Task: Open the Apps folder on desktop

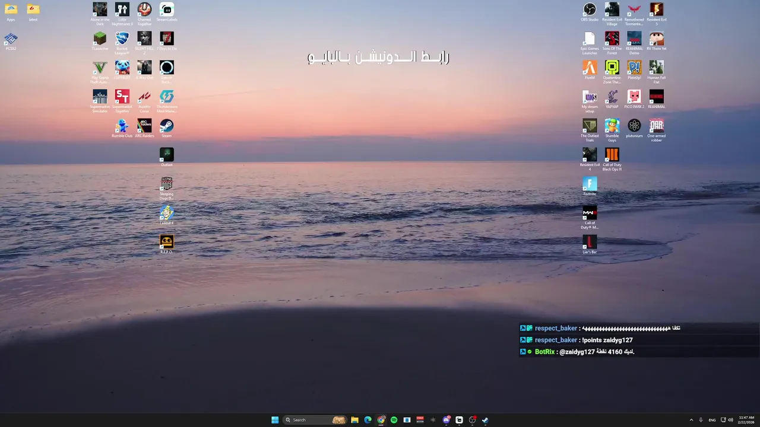Action: point(11,12)
